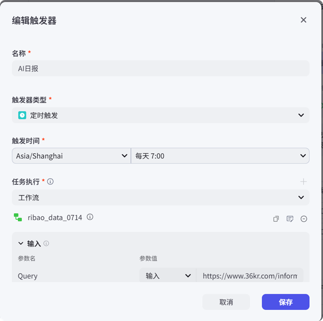The image size is (323, 321).
Task: Click the edit note icon for ribao_data_0714
Action: click(x=290, y=219)
